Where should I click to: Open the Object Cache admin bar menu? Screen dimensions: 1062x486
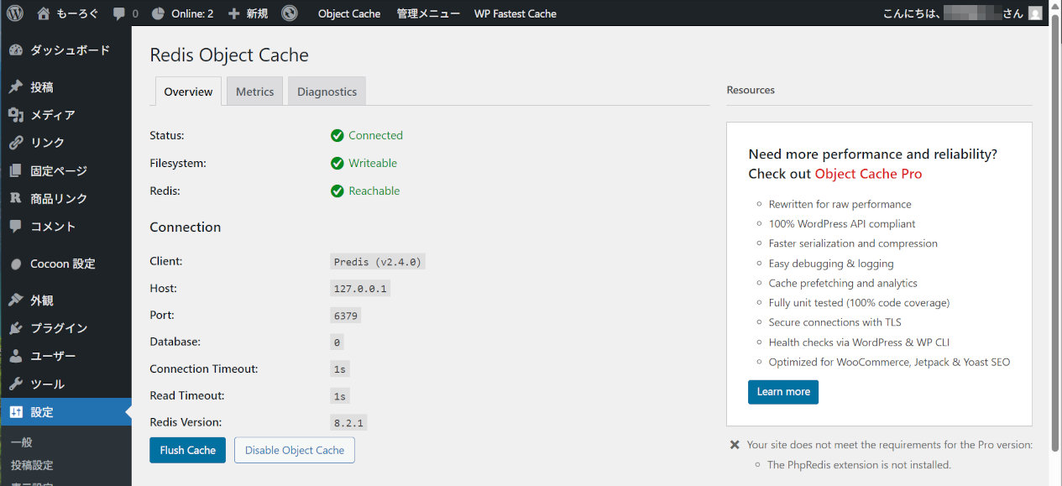[x=349, y=13]
